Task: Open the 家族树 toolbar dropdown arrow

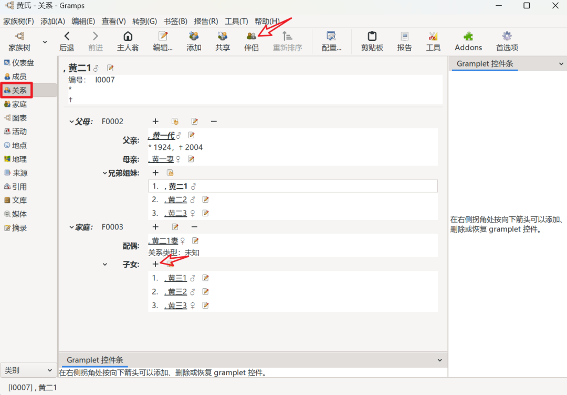Action: [x=45, y=42]
